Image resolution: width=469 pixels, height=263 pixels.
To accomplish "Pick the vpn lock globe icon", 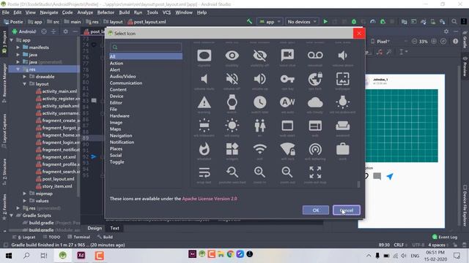I will pos(315,79).
